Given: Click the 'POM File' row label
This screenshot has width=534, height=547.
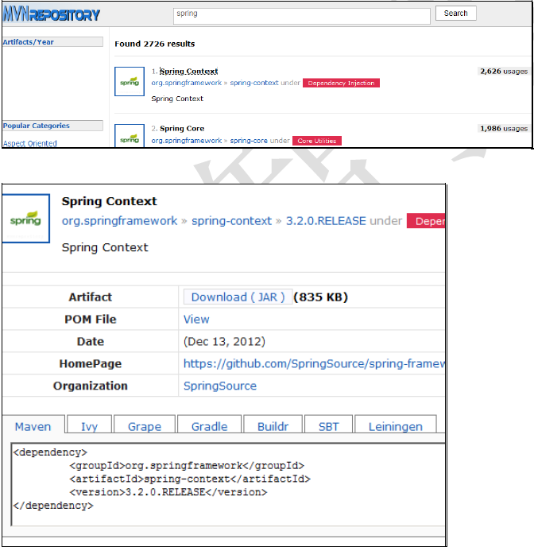Looking at the screenshot, I should pyautogui.click(x=91, y=319).
